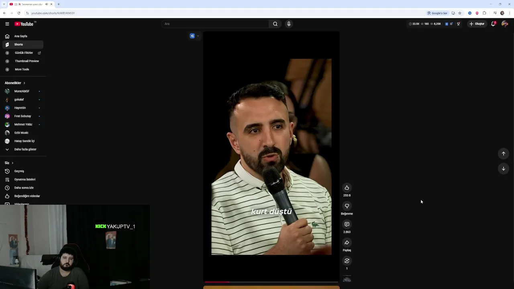Image resolution: width=514 pixels, height=289 pixels.
Task: Open the YouTube account avatar menu
Action: (505, 24)
